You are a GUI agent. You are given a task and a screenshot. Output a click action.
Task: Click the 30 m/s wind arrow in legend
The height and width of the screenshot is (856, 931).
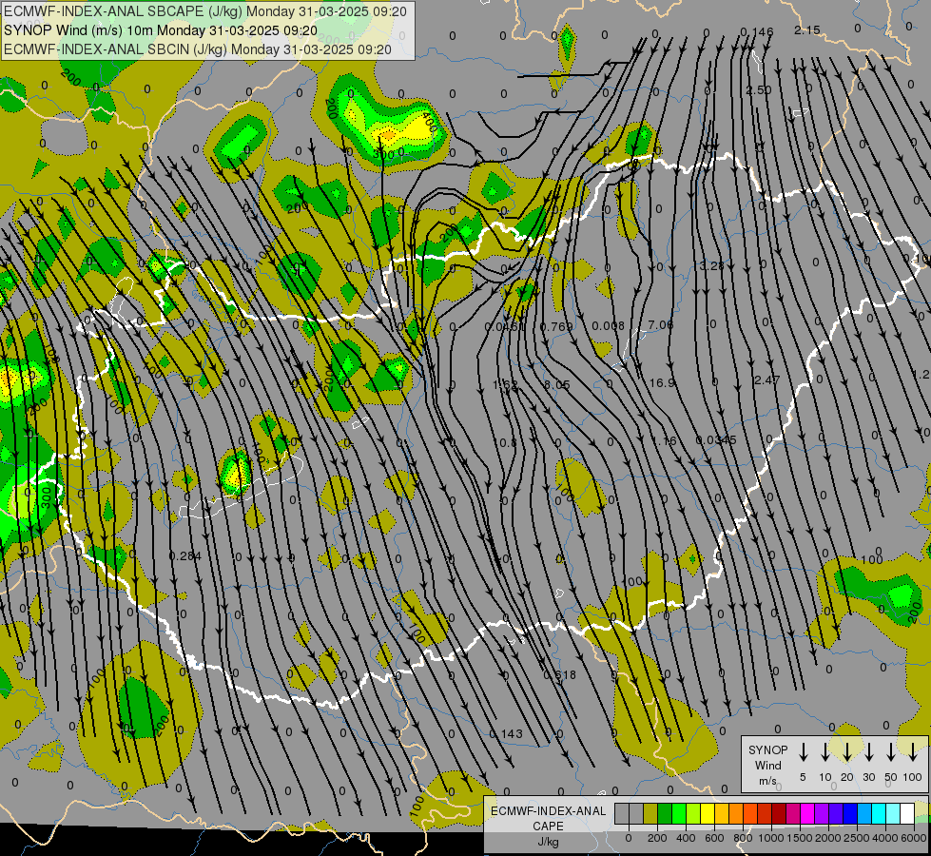coord(869,752)
